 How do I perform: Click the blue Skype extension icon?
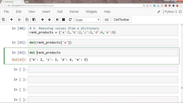(x=154, y=6)
